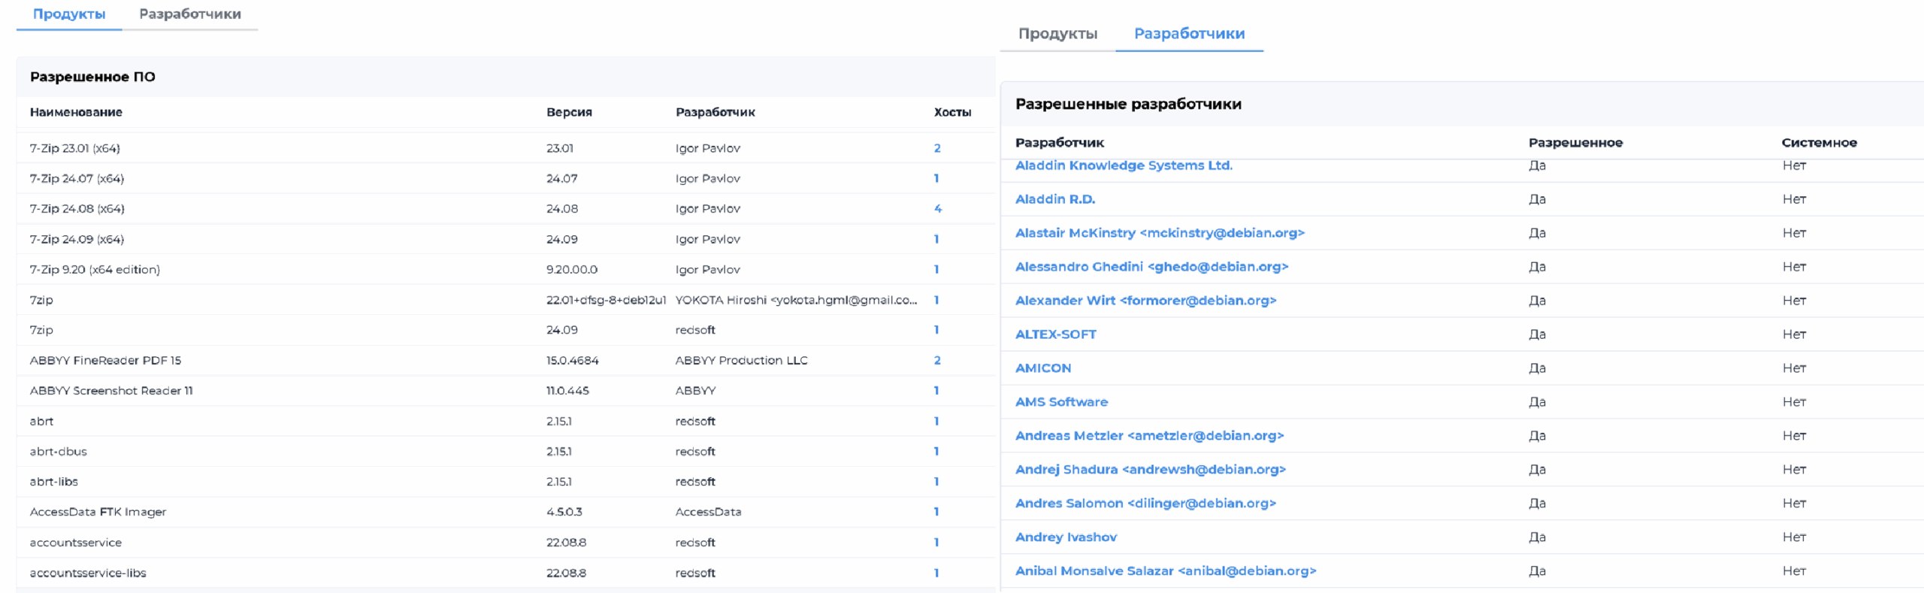The height and width of the screenshot is (593, 1924).
Task: Open Alexander Wirt developer link
Action: click(x=1145, y=301)
